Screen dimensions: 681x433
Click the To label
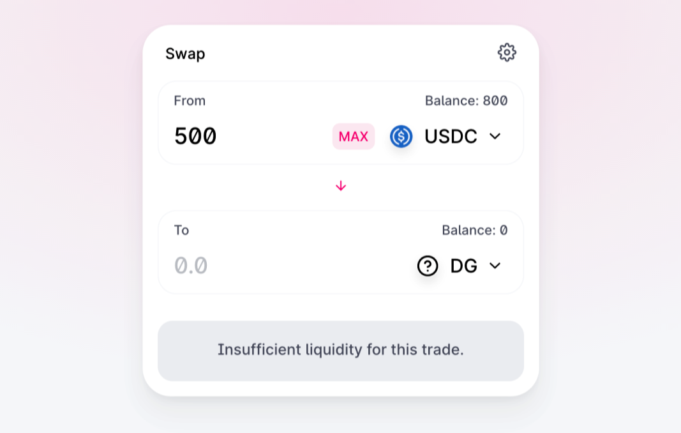point(181,230)
